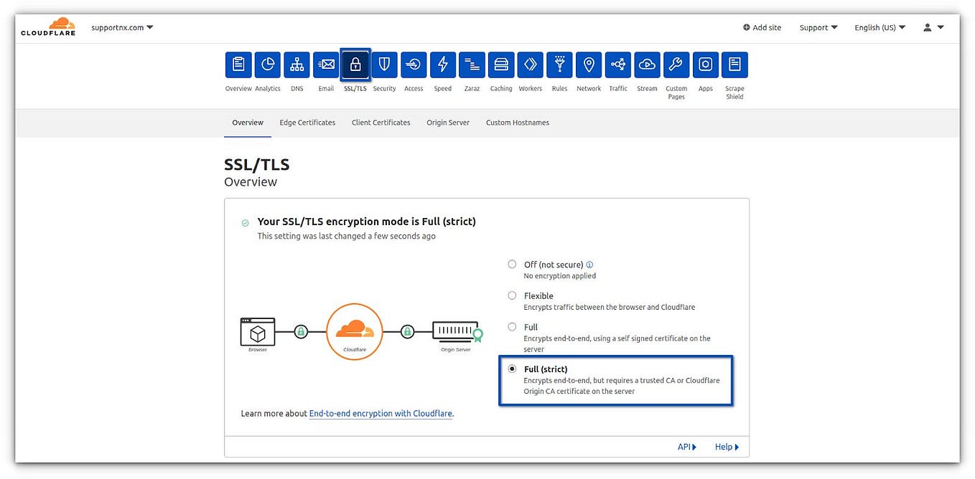Enable Off (not secure) encryption mode

click(x=512, y=264)
